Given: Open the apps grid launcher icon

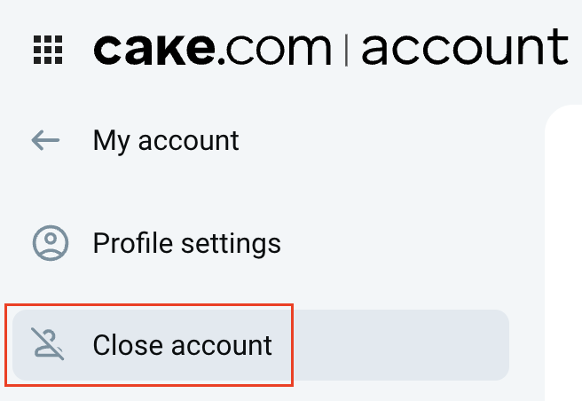Looking at the screenshot, I should 47,50.
